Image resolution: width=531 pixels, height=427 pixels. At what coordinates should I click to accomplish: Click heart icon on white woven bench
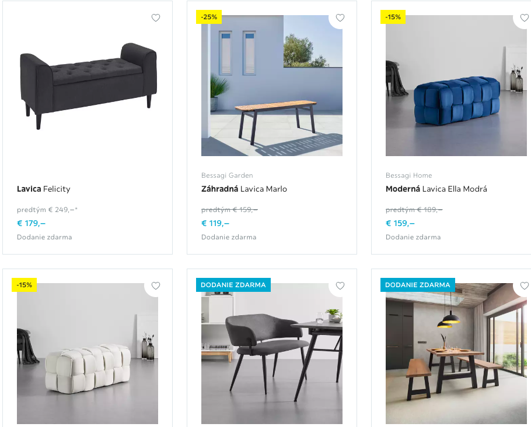coord(156,285)
